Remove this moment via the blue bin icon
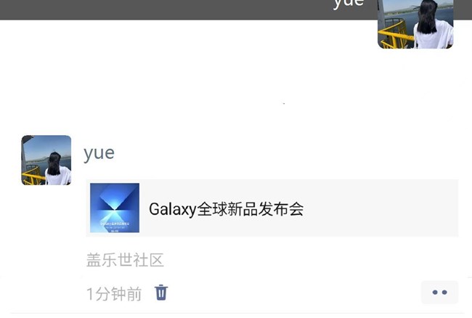This screenshot has width=472, height=318. pyautogui.click(x=161, y=293)
